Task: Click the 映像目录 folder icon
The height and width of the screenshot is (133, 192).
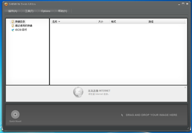Action: [x=13, y=22]
